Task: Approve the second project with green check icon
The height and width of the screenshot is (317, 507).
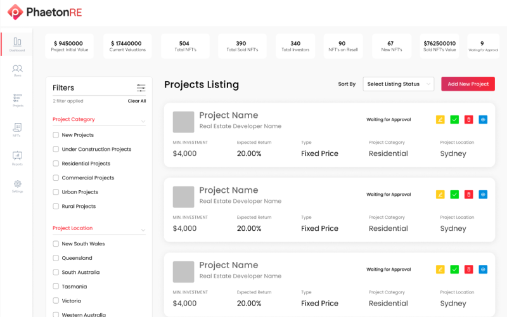Action: [x=454, y=195]
